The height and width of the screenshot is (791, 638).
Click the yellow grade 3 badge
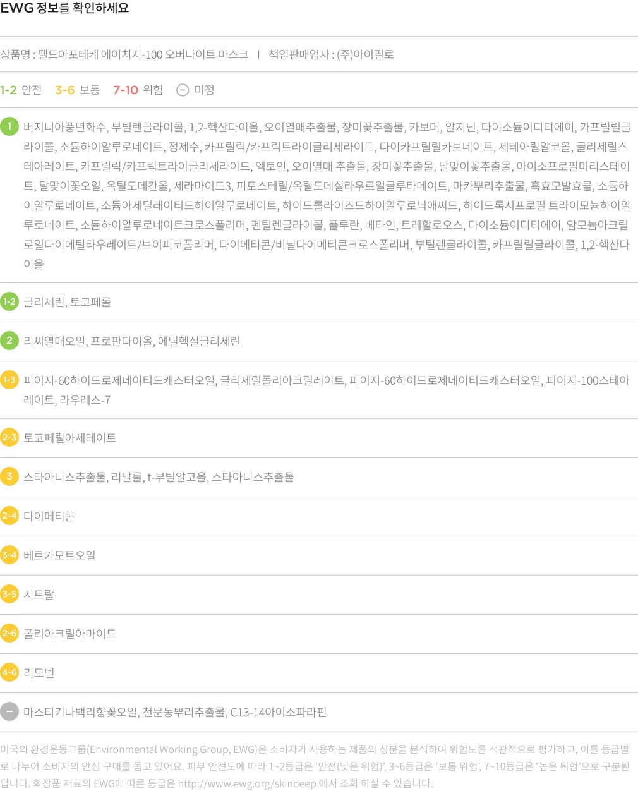pos(9,476)
